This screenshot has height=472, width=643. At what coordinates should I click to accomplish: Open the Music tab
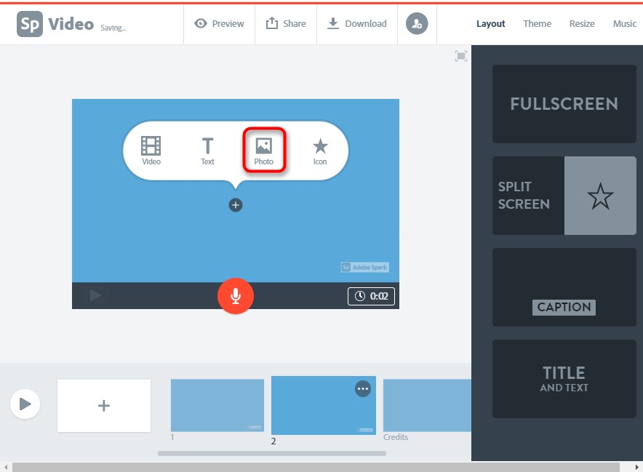coord(624,24)
